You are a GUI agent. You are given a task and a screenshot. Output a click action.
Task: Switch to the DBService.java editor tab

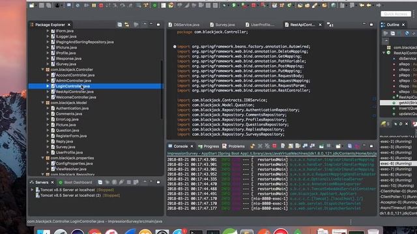(x=184, y=25)
